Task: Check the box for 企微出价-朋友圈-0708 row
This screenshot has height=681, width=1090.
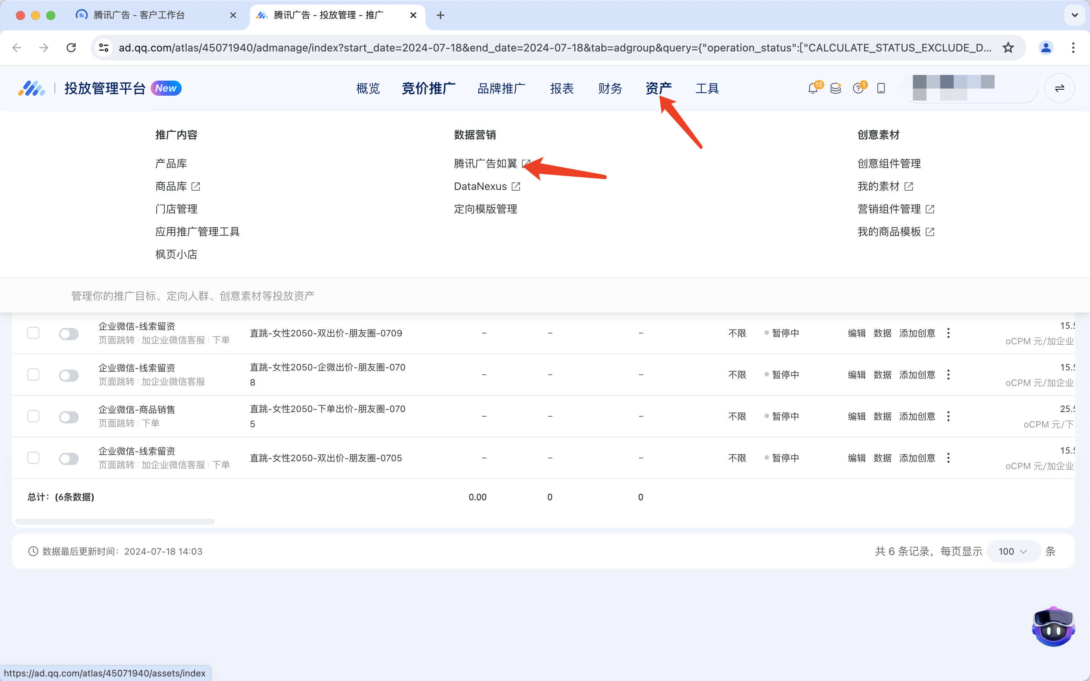Action: (33, 375)
